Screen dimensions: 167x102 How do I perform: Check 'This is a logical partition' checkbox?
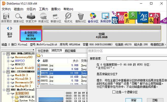point(114,92)
